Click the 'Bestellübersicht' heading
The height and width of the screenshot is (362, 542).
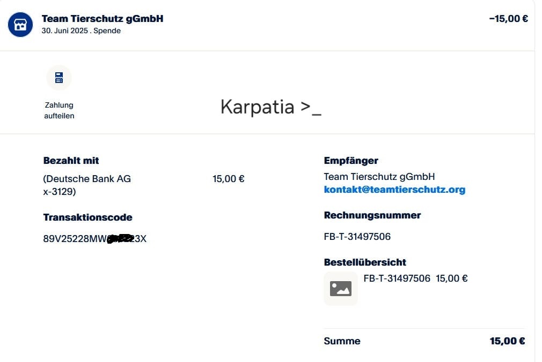click(365, 262)
